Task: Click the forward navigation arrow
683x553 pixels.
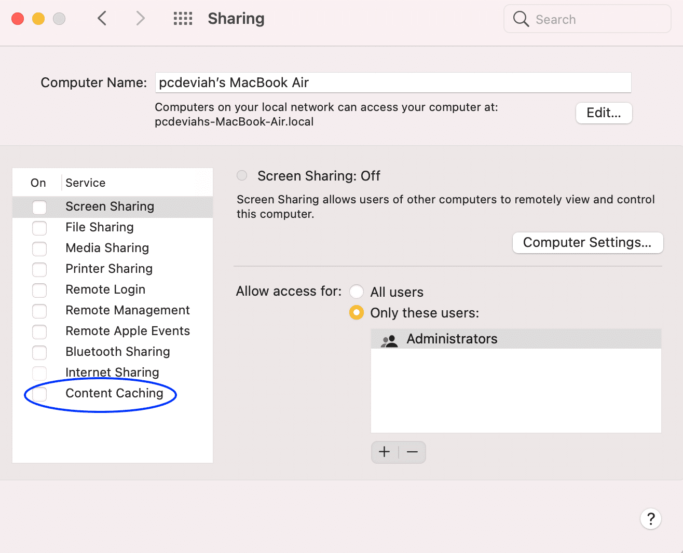Action: point(140,19)
